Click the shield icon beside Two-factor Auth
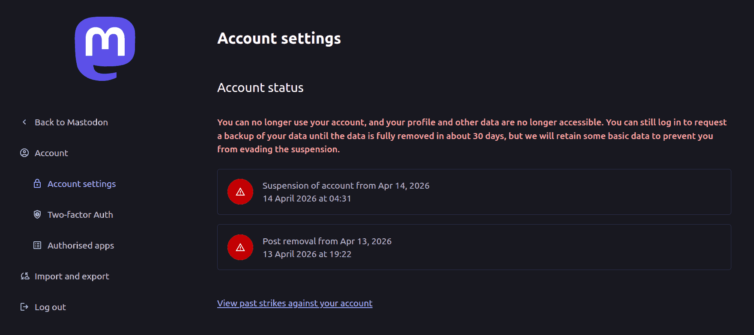 coord(37,215)
